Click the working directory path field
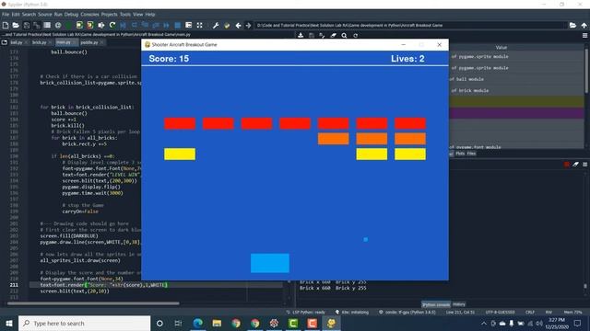The height and width of the screenshot is (331, 590). pyautogui.click(x=410, y=26)
